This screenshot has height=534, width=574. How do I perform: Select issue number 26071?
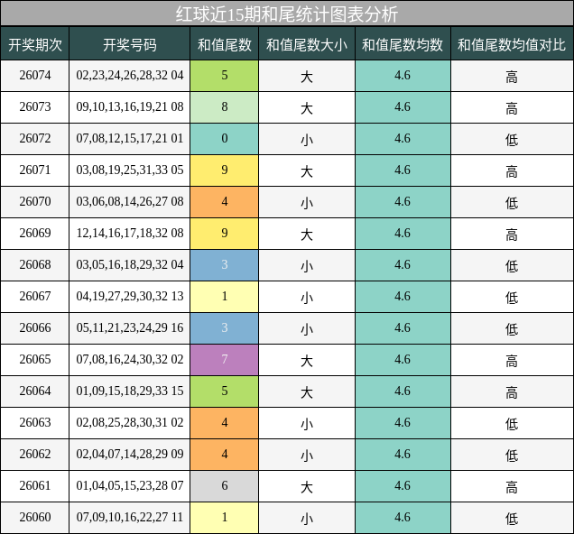(35, 170)
